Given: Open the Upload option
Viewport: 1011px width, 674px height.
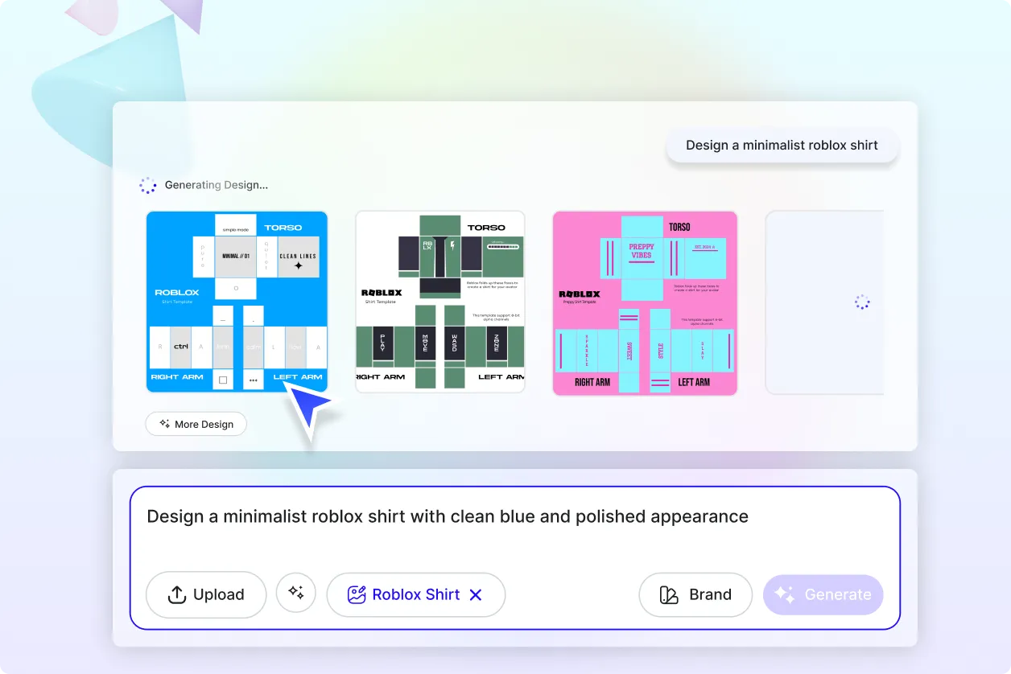Looking at the screenshot, I should 206,594.
